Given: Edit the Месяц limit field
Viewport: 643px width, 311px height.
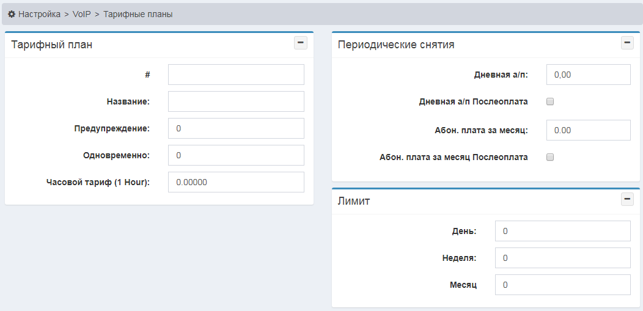Looking at the screenshot, I should point(562,285).
